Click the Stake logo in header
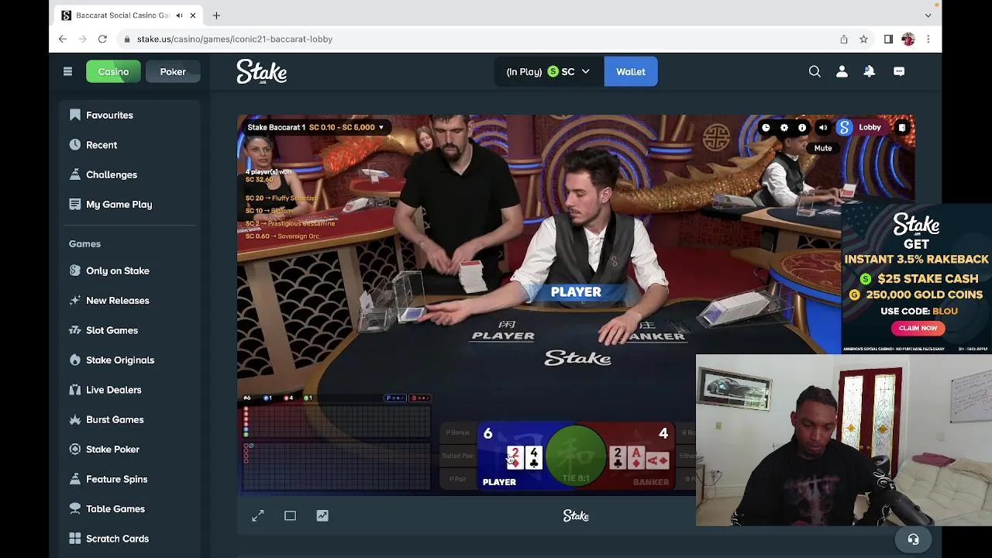 262,71
